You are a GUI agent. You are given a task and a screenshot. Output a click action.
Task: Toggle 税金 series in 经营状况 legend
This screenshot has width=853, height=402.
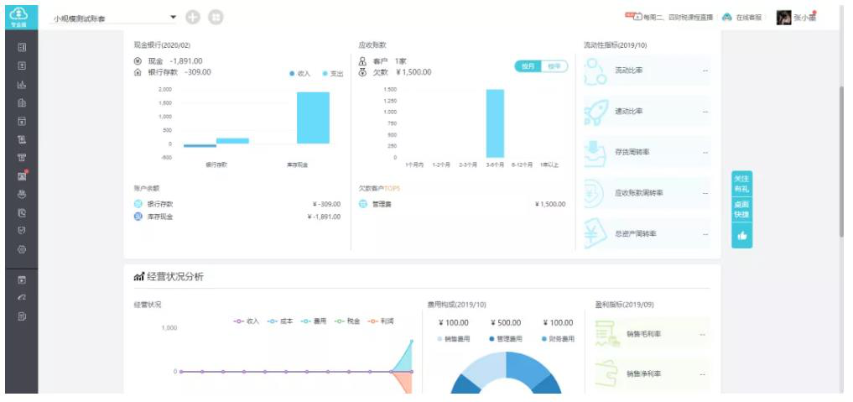347,321
